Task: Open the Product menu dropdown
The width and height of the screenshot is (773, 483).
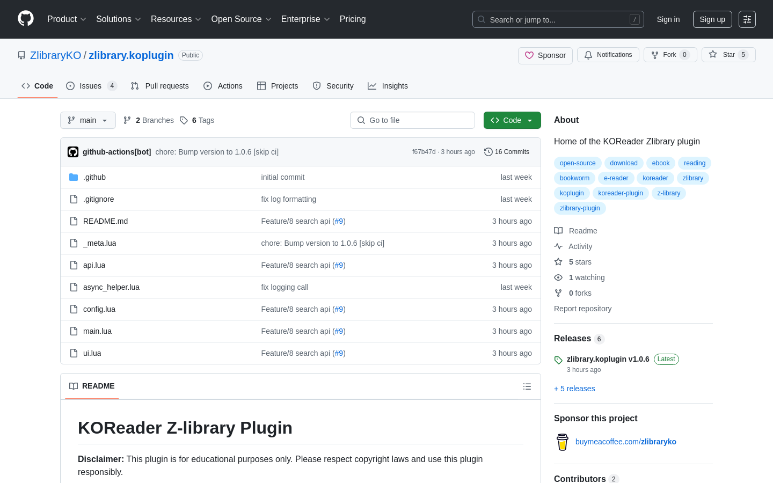Action: 67,19
